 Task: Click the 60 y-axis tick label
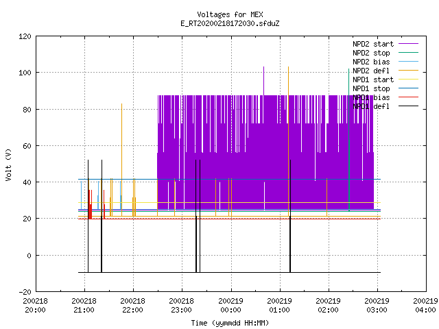pos(27,146)
